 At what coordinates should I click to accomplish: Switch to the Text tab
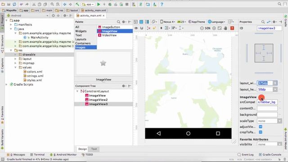(94, 149)
